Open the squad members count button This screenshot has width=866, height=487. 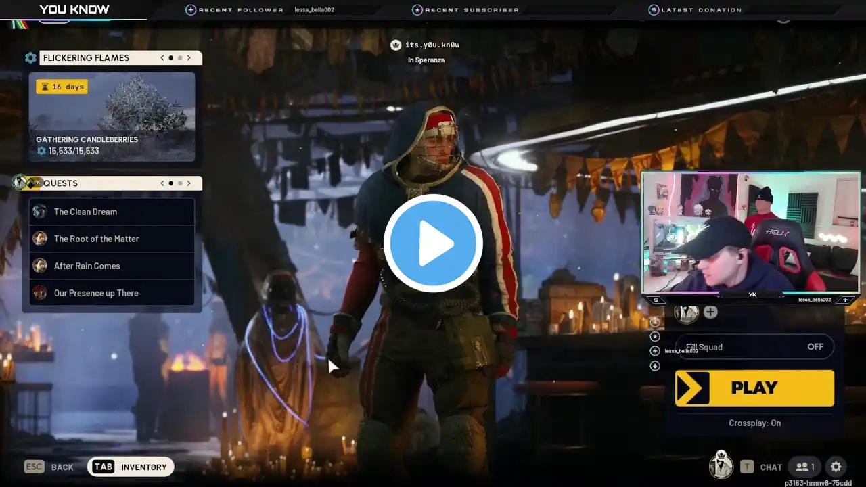click(x=804, y=467)
